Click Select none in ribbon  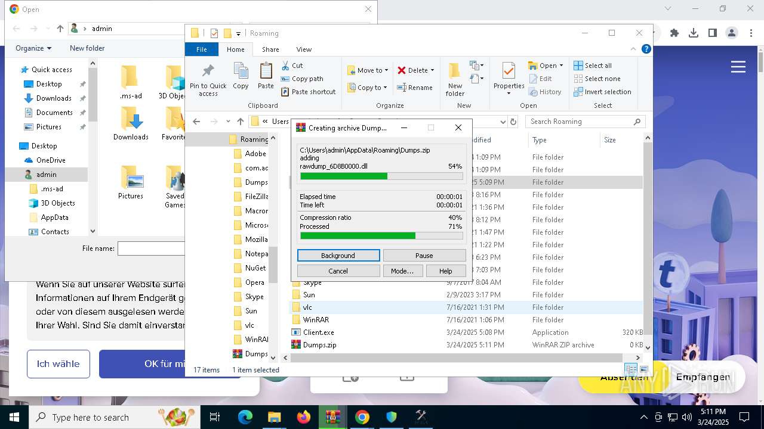(x=597, y=79)
